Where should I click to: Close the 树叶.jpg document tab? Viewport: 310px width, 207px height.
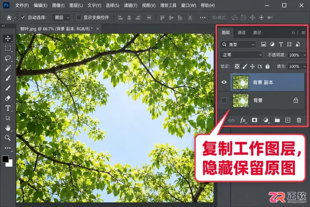pos(97,29)
